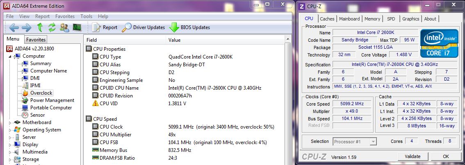Click the Validate button in CPU-Z

(413, 156)
